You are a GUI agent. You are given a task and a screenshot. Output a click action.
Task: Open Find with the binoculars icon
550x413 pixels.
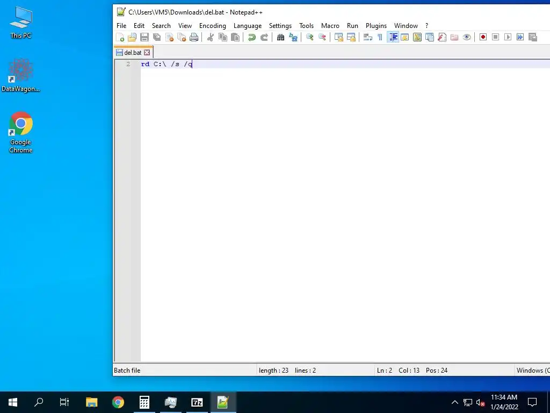280,37
